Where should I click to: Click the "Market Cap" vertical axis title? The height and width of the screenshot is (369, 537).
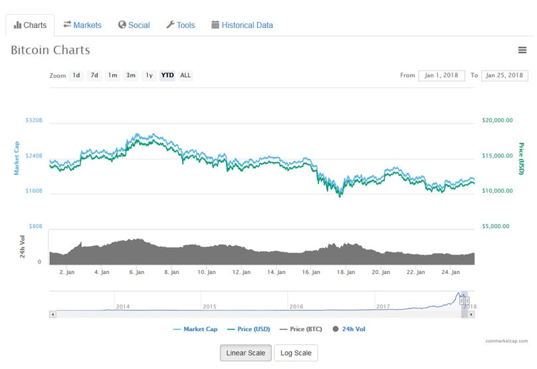click(17, 158)
